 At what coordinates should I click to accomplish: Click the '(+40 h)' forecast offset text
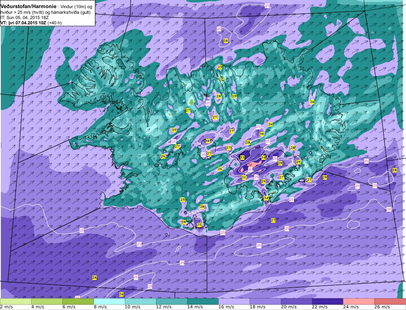point(55,23)
